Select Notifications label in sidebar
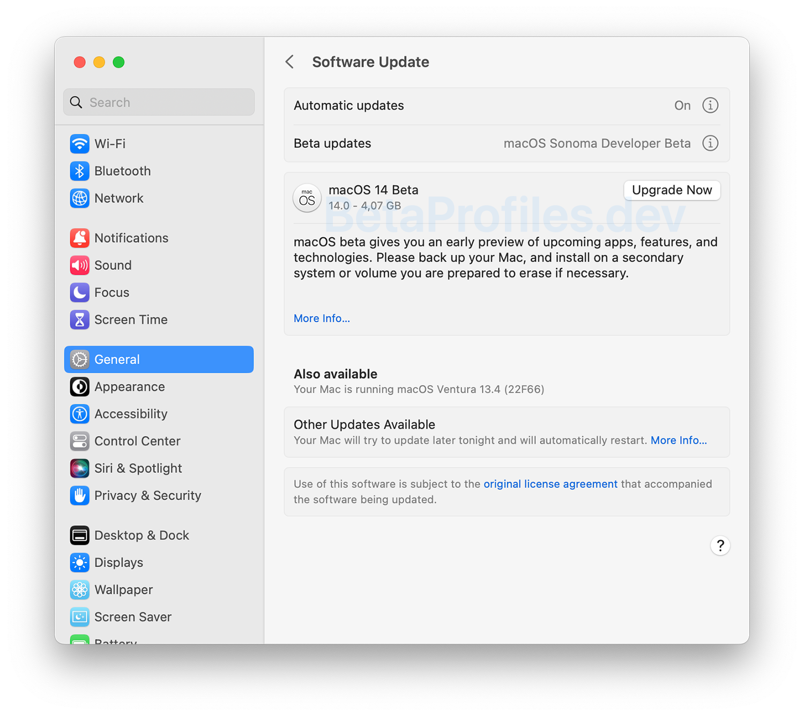804x716 pixels. point(131,238)
